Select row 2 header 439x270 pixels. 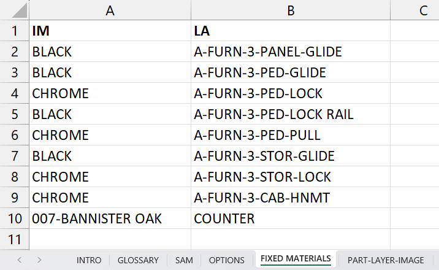15,52
